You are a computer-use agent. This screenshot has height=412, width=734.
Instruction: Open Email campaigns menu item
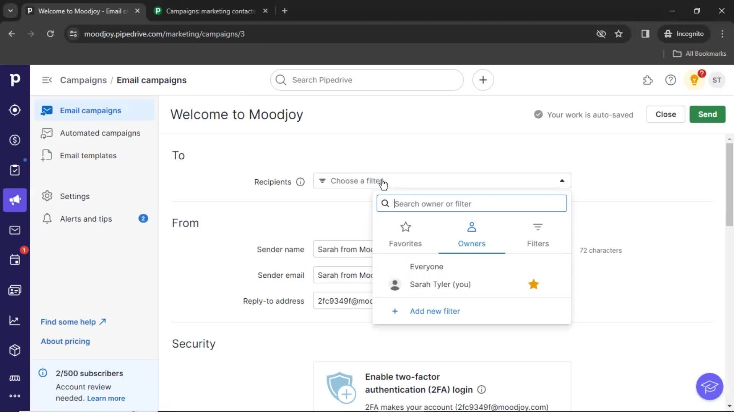(x=94, y=111)
